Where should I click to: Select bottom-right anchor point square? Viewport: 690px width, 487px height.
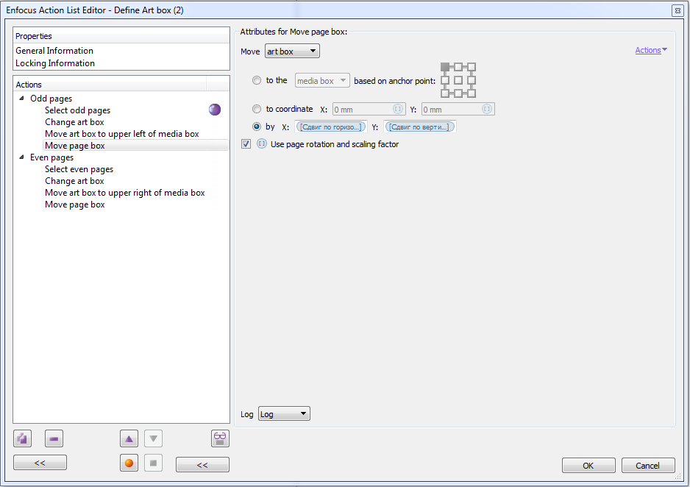[472, 93]
